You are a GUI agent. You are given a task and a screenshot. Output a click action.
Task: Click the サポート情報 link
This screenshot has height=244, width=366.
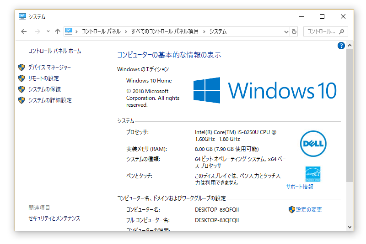(x=300, y=187)
